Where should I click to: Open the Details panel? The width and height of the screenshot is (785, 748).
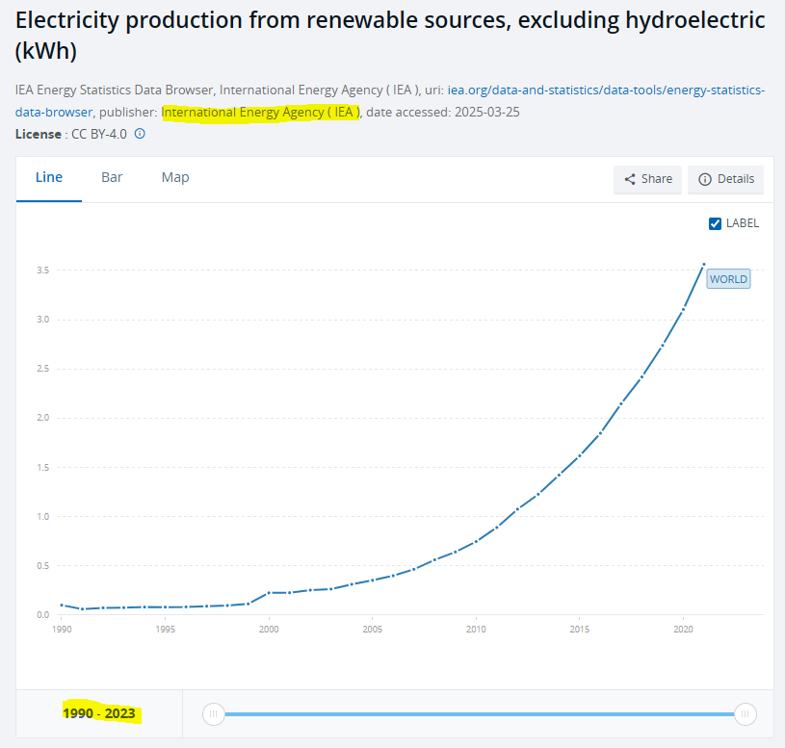(725, 179)
